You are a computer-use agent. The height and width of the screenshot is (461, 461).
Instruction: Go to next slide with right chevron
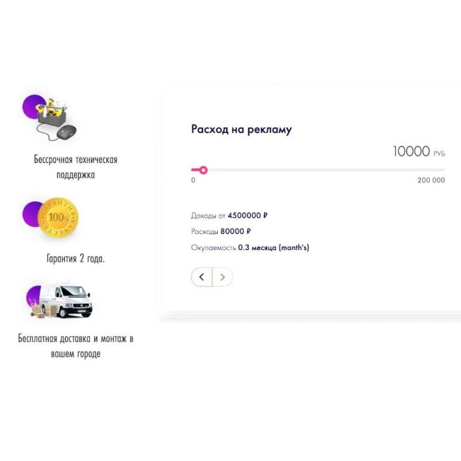click(x=222, y=277)
